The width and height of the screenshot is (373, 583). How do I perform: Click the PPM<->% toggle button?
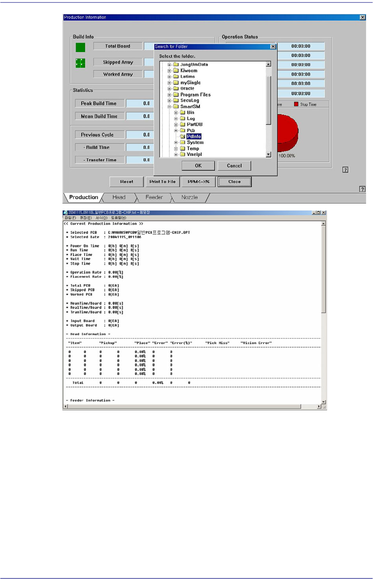[x=199, y=182]
